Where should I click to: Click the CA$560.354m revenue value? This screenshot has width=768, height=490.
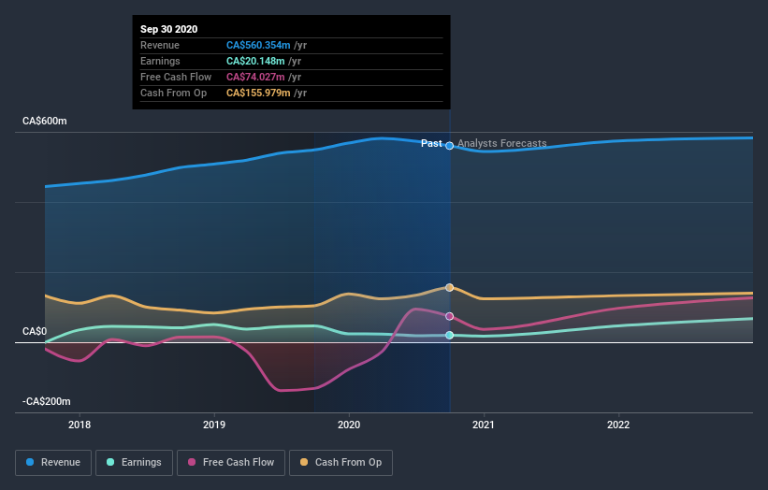click(x=258, y=45)
